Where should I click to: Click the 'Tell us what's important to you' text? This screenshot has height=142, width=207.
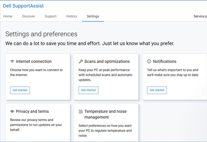click(173, 72)
